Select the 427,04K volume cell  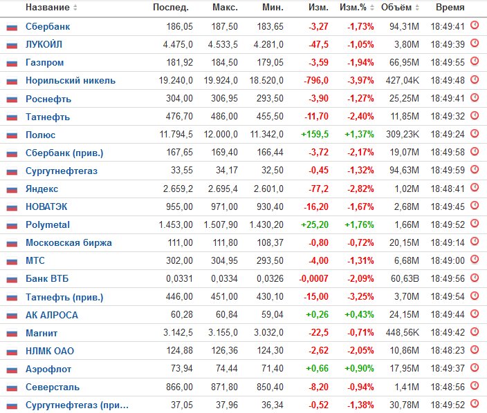(x=403, y=80)
